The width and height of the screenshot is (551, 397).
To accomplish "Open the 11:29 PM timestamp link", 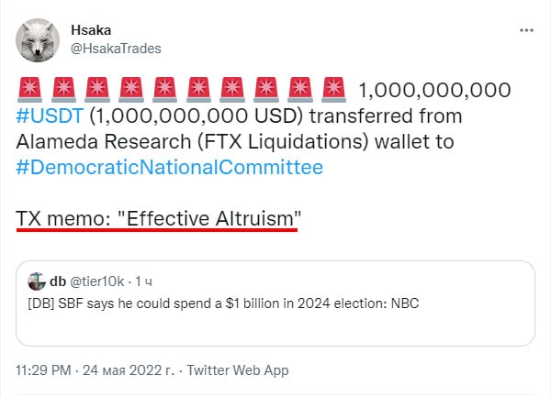I will tap(46, 370).
